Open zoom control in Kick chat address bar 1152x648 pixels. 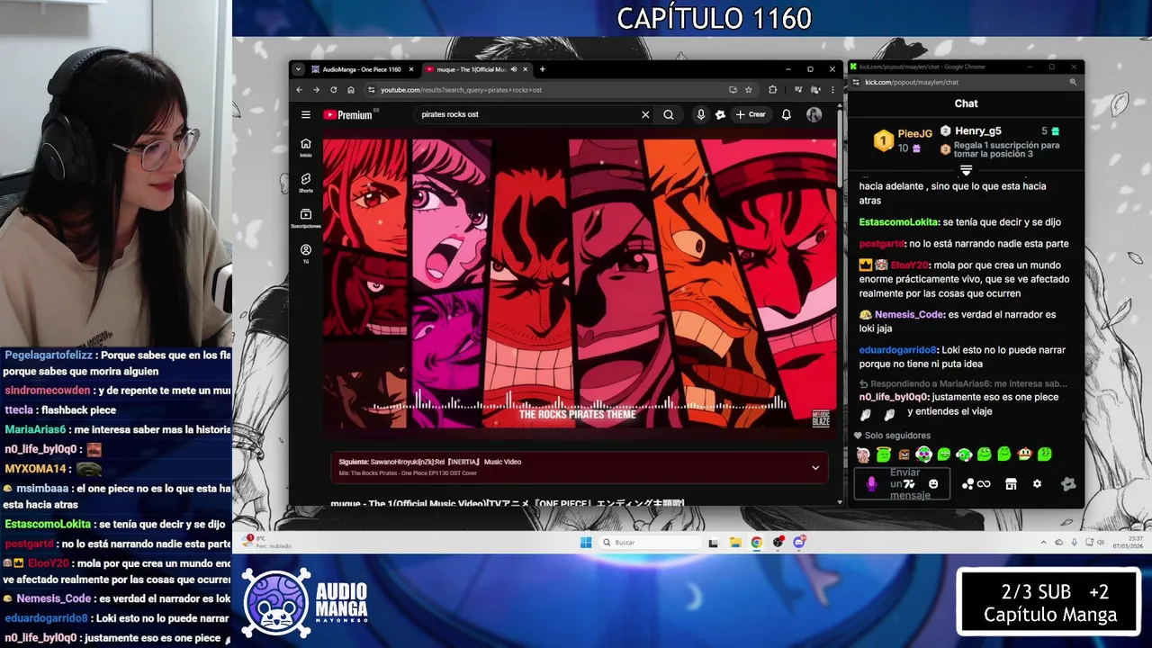(x=1073, y=82)
